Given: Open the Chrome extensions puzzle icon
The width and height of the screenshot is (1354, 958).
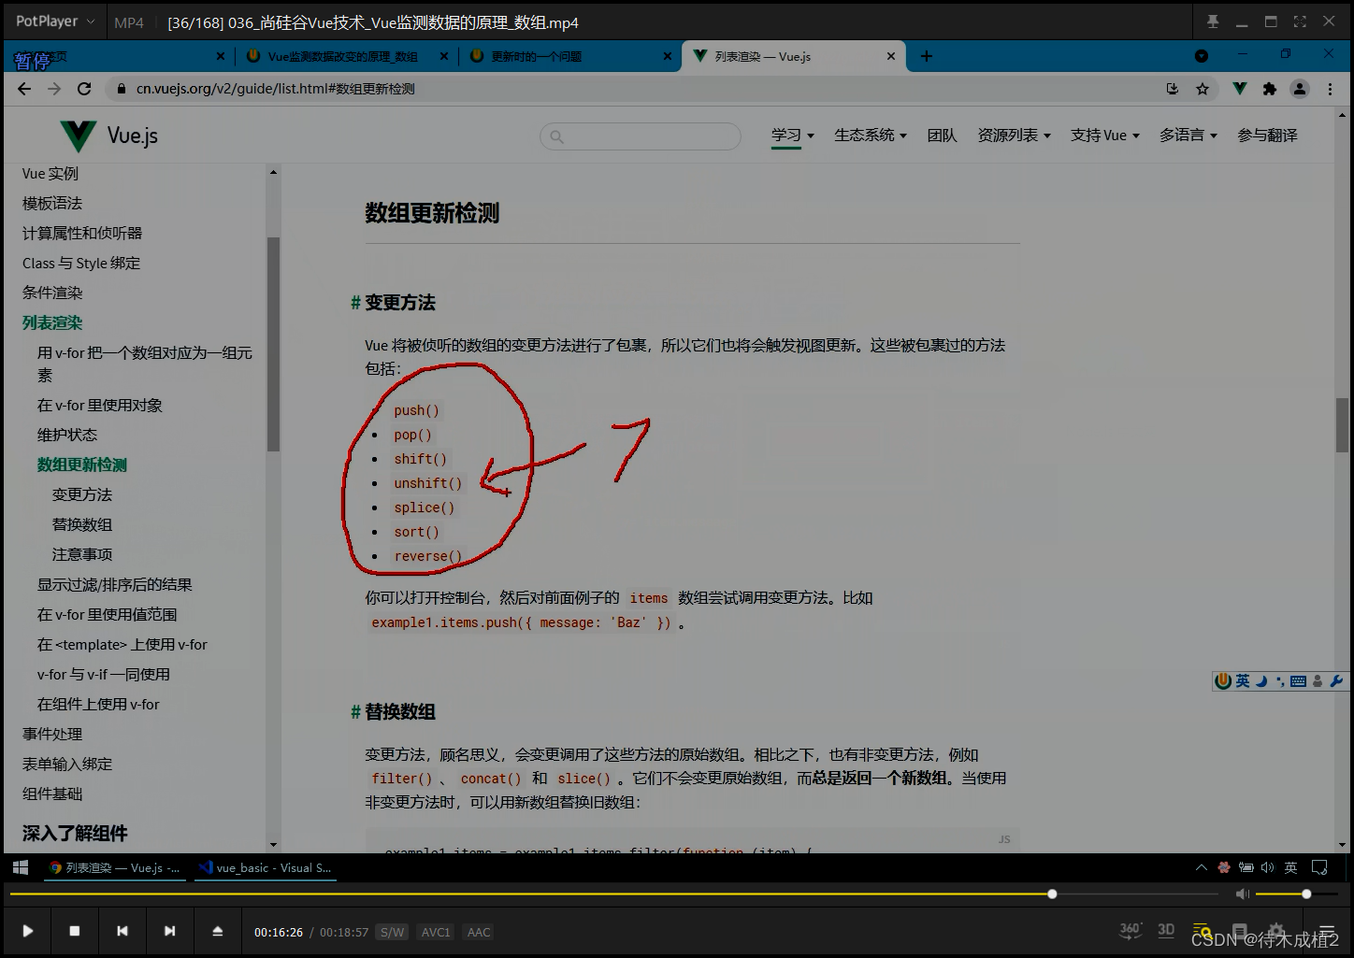Looking at the screenshot, I should pyautogui.click(x=1269, y=89).
